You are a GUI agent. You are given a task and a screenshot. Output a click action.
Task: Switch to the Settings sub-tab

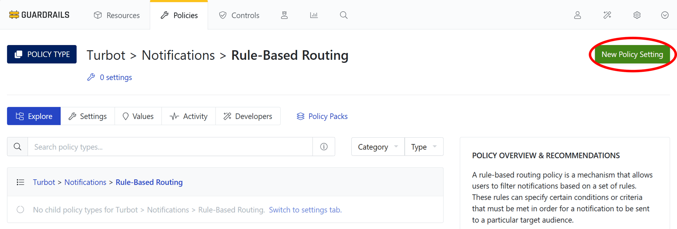[x=88, y=116]
